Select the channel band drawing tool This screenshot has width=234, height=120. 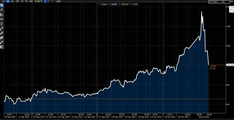pyautogui.click(x=2, y=38)
